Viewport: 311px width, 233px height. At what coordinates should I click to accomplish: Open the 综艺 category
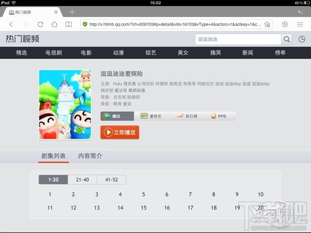pyautogui.click(x=151, y=53)
